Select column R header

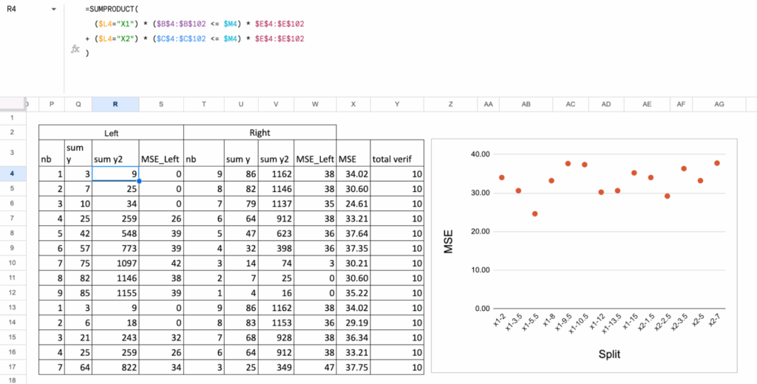115,105
